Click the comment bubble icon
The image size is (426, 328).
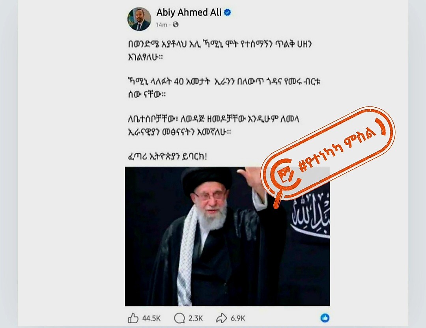tap(179, 318)
